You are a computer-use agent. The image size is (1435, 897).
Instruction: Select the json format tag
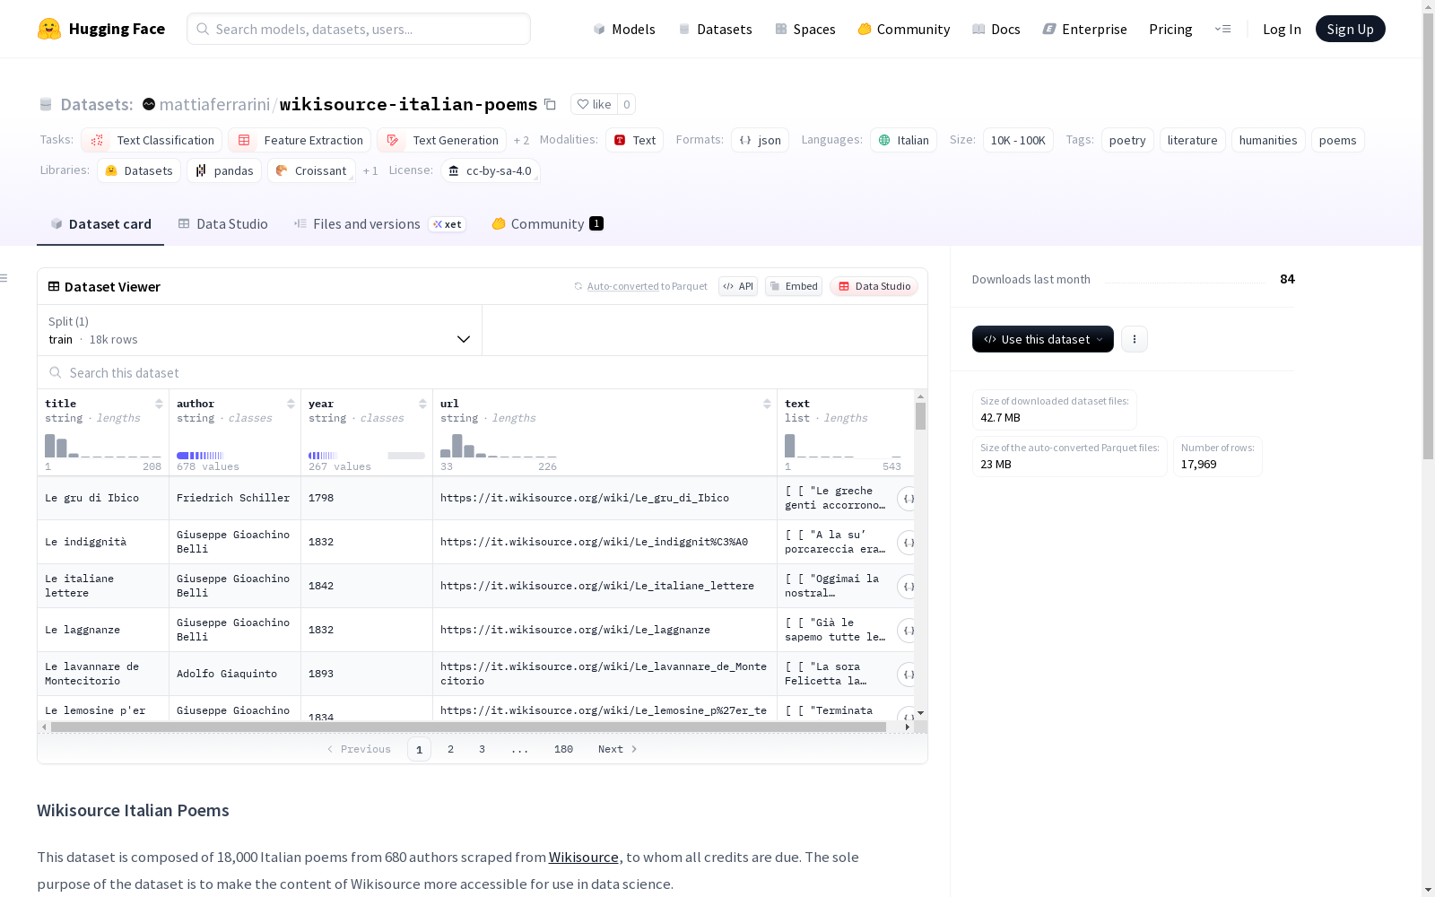click(760, 140)
